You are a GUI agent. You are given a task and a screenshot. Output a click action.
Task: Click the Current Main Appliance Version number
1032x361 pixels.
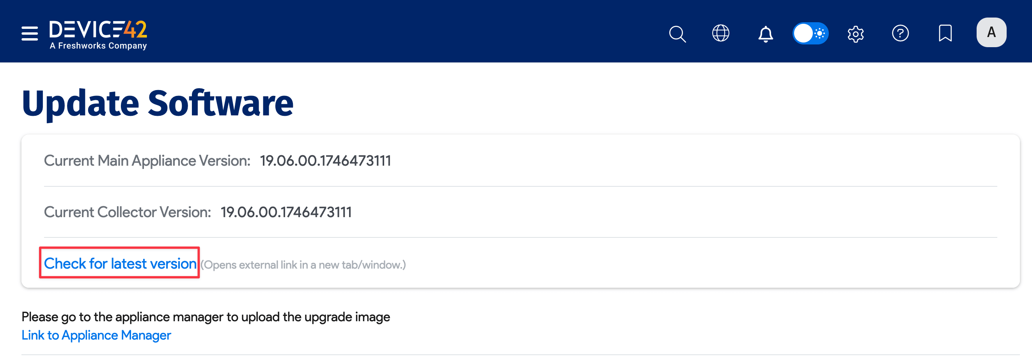pos(325,161)
